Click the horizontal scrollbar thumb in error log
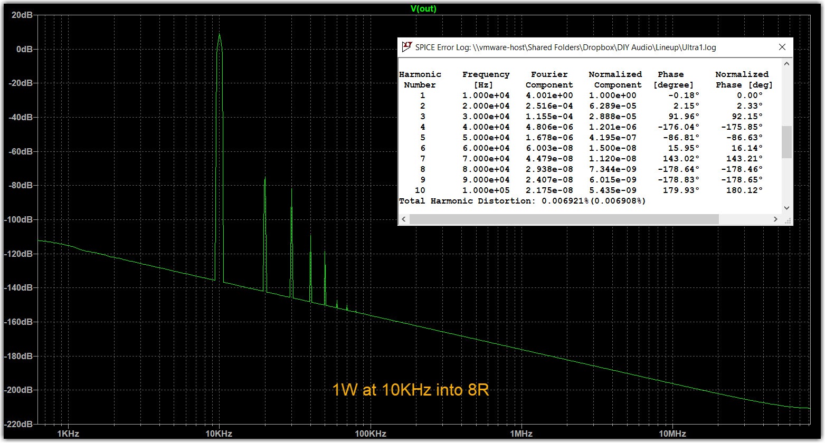Viewport: 825px width, 443px height. tap(564, 219)
